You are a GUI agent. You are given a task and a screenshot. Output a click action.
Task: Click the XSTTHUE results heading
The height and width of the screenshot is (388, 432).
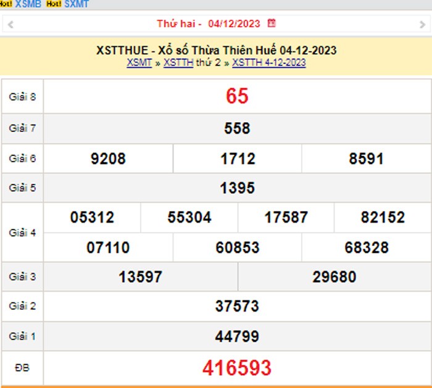coord(216,50)
